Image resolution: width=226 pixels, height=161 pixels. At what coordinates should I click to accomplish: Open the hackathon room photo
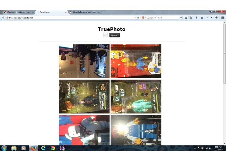point(84,61)
